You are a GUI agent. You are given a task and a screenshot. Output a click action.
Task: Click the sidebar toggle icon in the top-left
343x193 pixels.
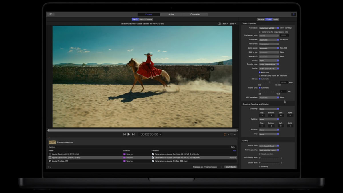[x=51, y=14]
